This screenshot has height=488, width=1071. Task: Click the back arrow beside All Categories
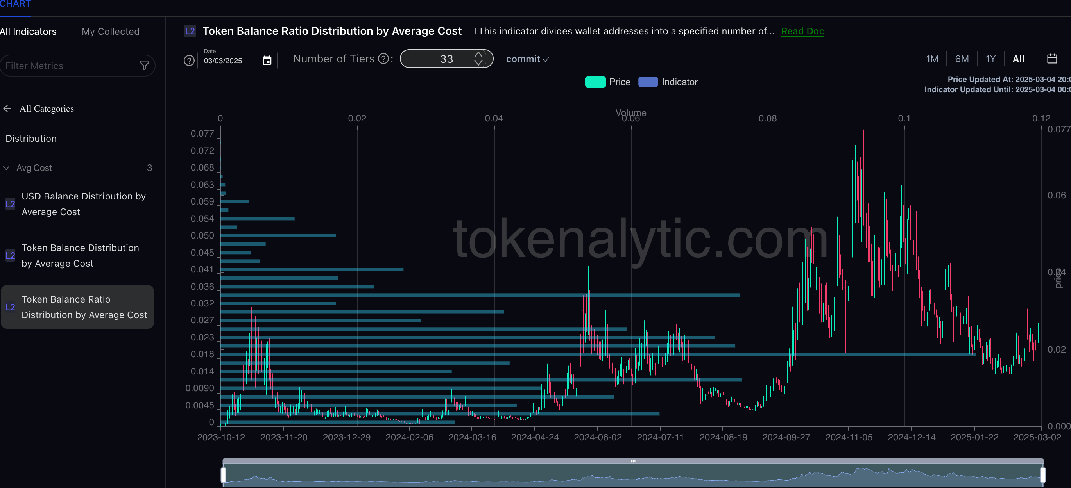tap(7, 109)
